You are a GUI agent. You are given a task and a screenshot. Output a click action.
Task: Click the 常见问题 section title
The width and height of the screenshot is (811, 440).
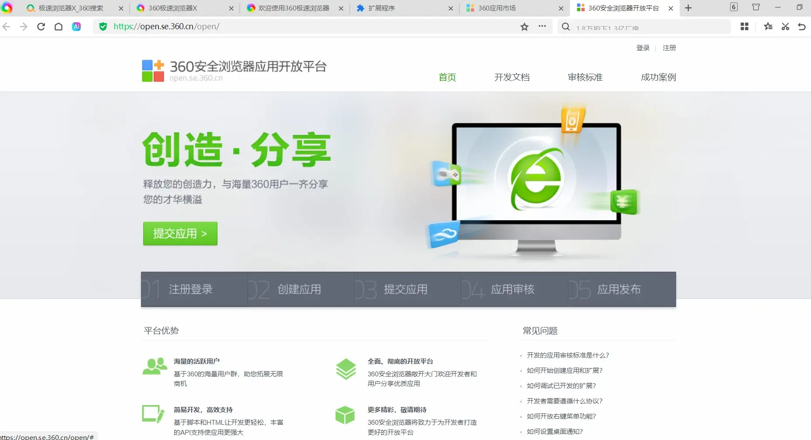(540, 331)
